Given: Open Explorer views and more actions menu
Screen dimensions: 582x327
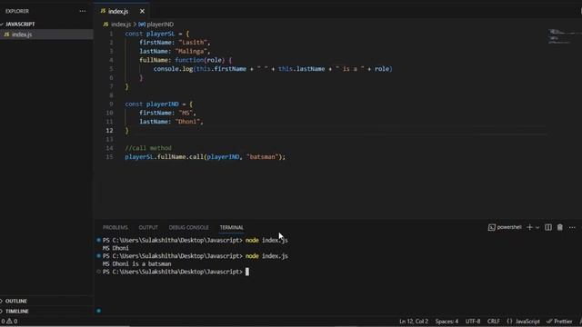Looking at the screenshot, I should 83,11.
